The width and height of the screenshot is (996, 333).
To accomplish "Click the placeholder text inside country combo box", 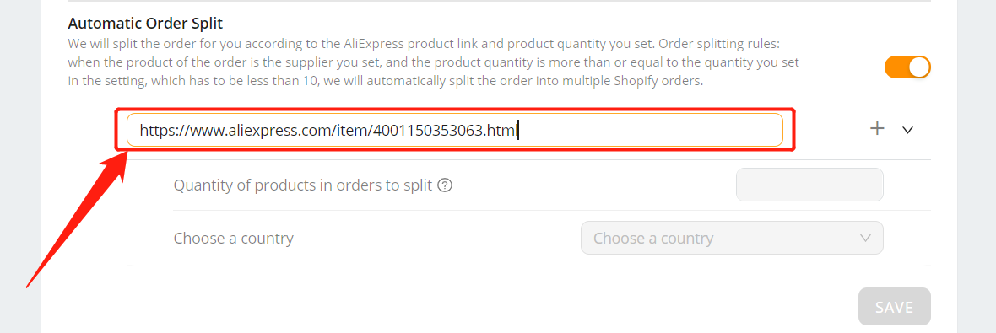I will click(653, 239).
